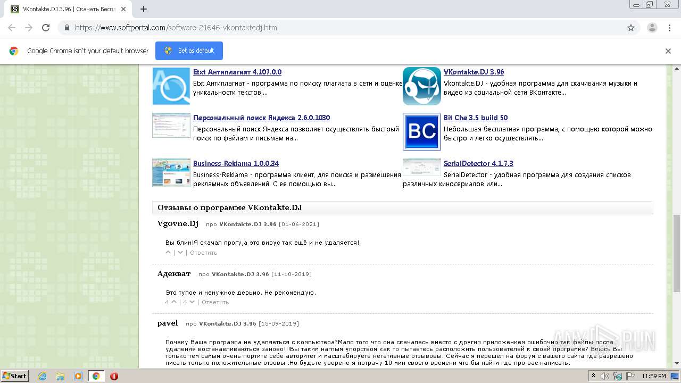This screenshot has height=383, width=681.
Task: Click Etxt Антиплагиат magnifier icon
Action: (171, 86)
